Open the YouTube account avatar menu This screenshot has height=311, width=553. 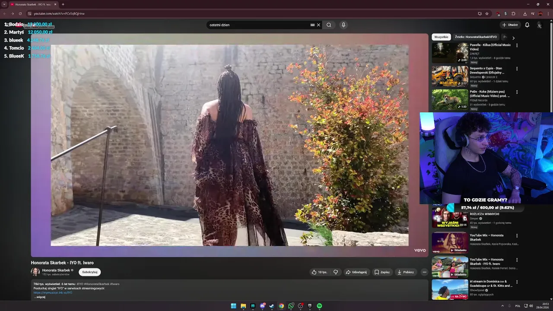click(x=540, y=25)
